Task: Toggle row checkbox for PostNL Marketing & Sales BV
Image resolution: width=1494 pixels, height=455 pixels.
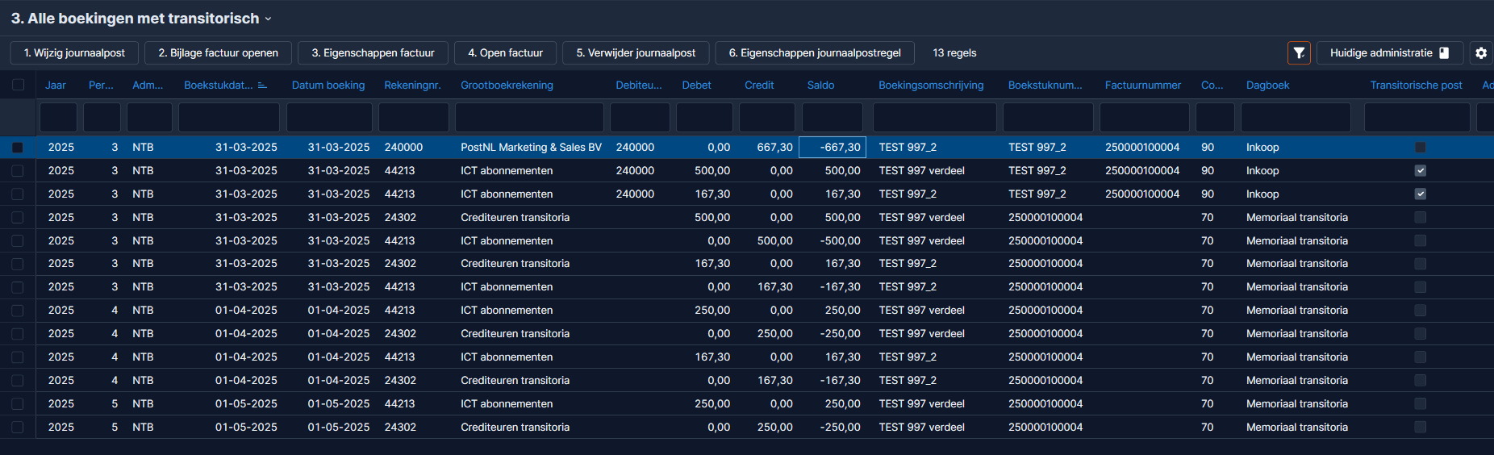Action: coord(18,148)
